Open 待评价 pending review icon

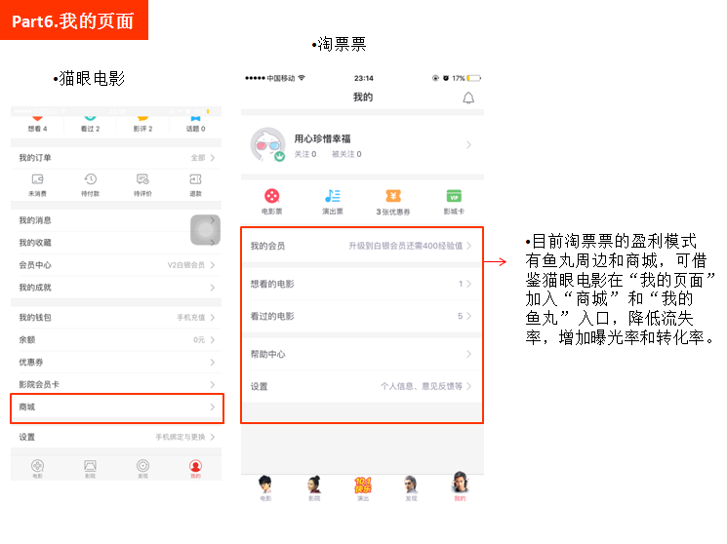click(142, 185)
